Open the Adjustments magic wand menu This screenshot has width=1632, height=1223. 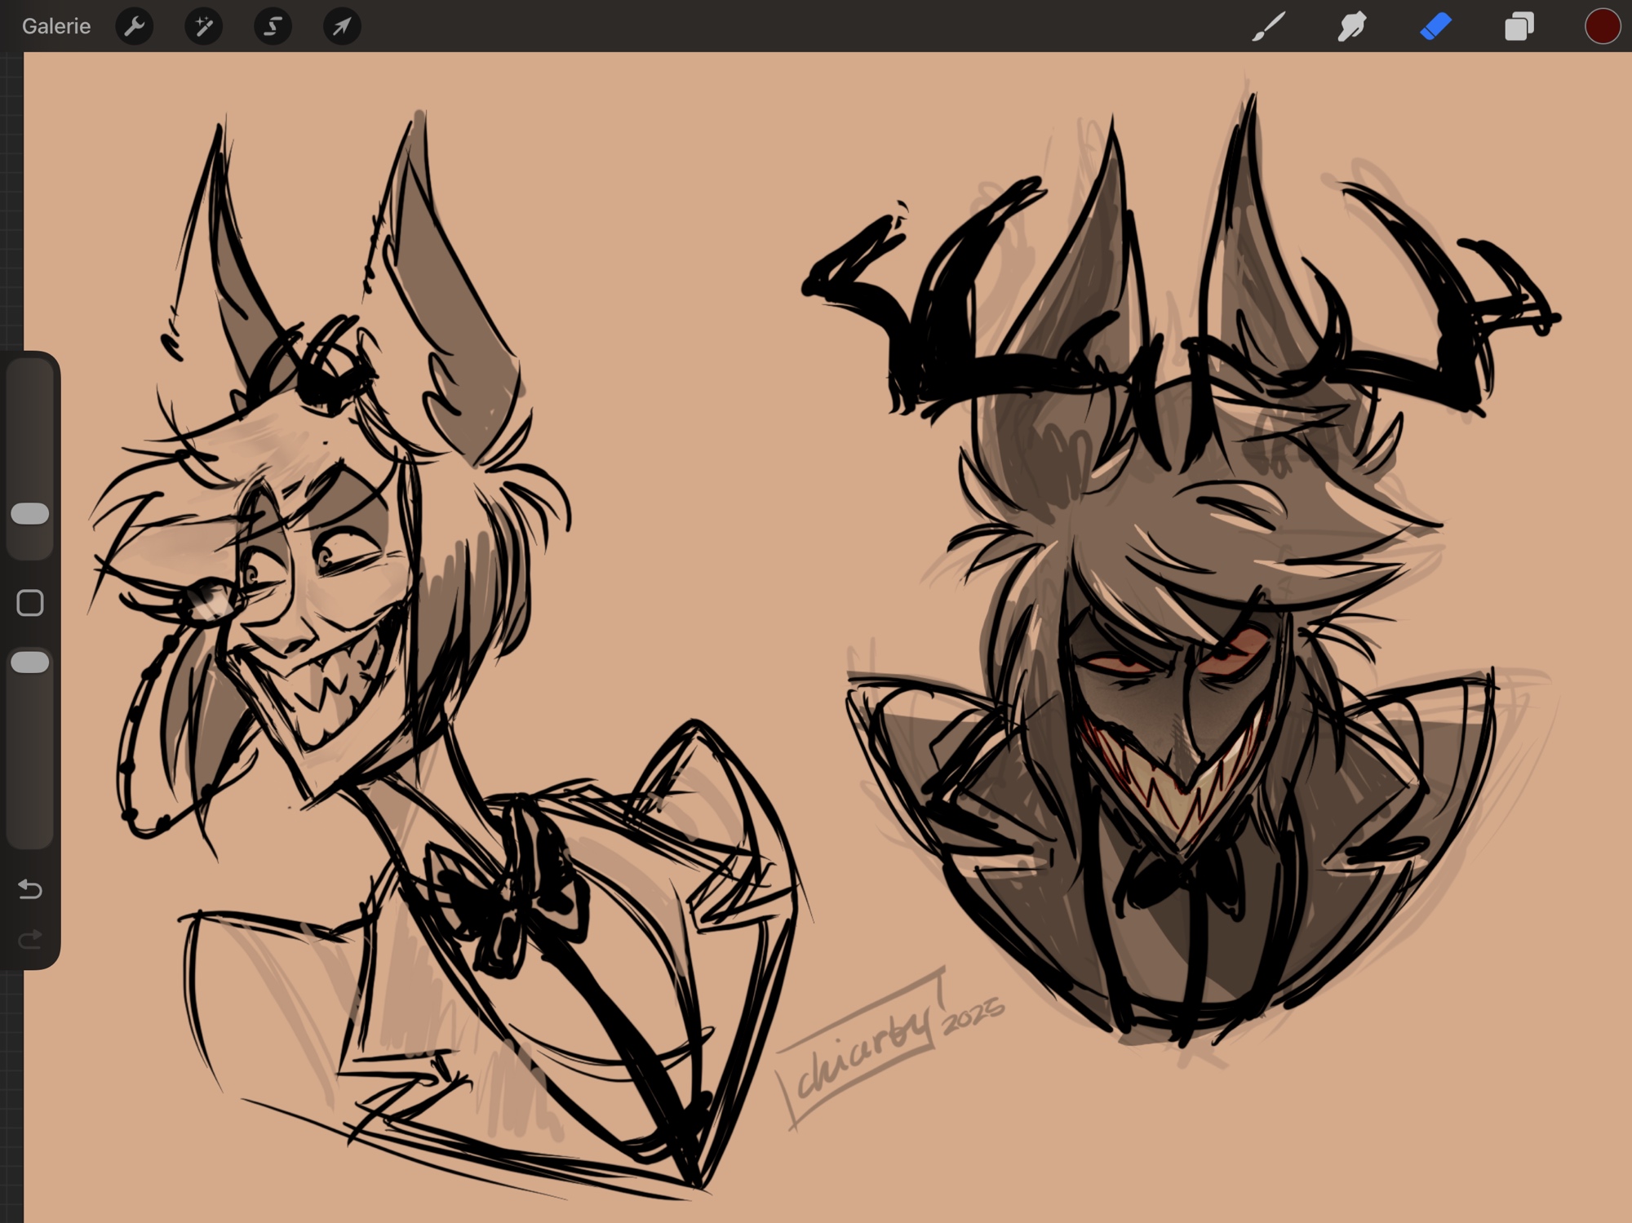(203, 27)
